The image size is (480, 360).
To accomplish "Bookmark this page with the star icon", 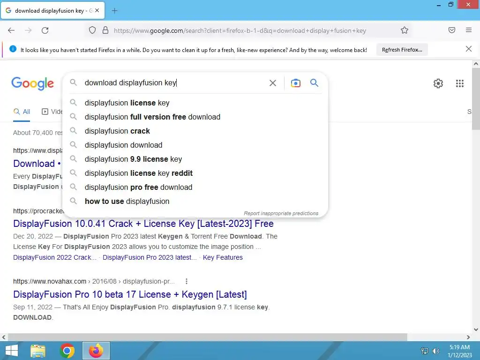I will pyautogui.click(x=405, y=30).
